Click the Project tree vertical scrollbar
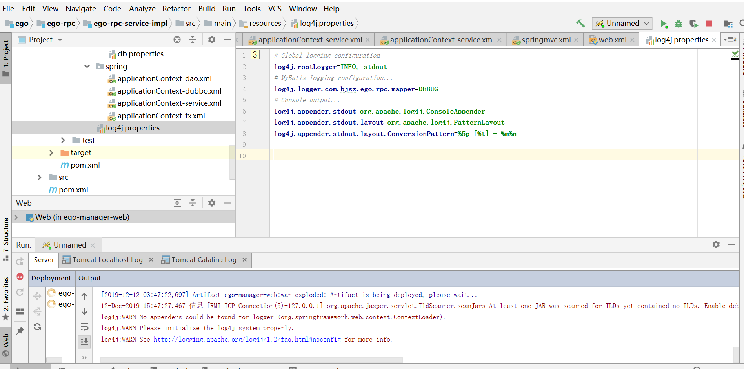The height and width of the screenshot is (369, 744). coord(232,163)
